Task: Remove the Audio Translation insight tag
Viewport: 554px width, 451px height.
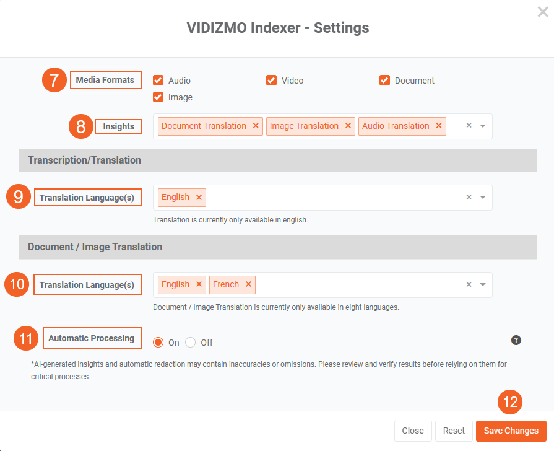Action: tap(439, 126)
